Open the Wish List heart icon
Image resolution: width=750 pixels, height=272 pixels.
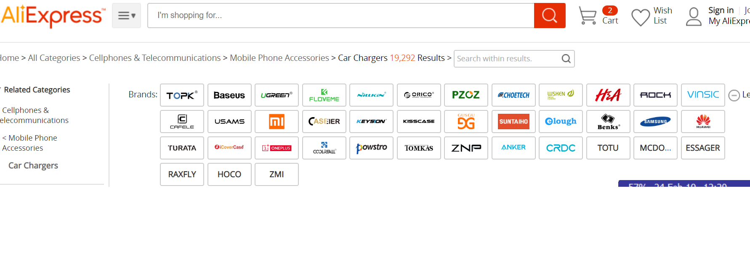pos(641,17)
